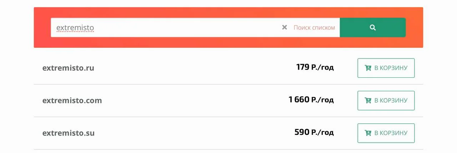The image size is (457, 153).
Task: Click the 590 Р./год price
Action: tap(314, 132)
